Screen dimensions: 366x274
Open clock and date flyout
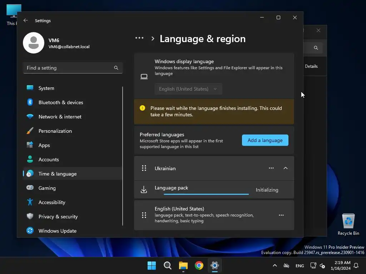point(341,265)
